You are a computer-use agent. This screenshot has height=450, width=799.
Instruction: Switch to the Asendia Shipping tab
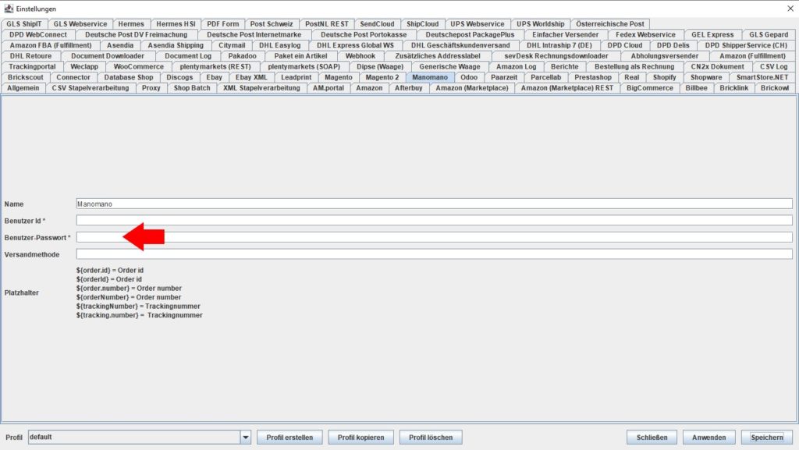[x=176, y=45]
